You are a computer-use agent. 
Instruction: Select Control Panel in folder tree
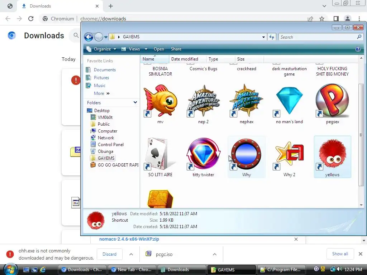tap(110, 145)
